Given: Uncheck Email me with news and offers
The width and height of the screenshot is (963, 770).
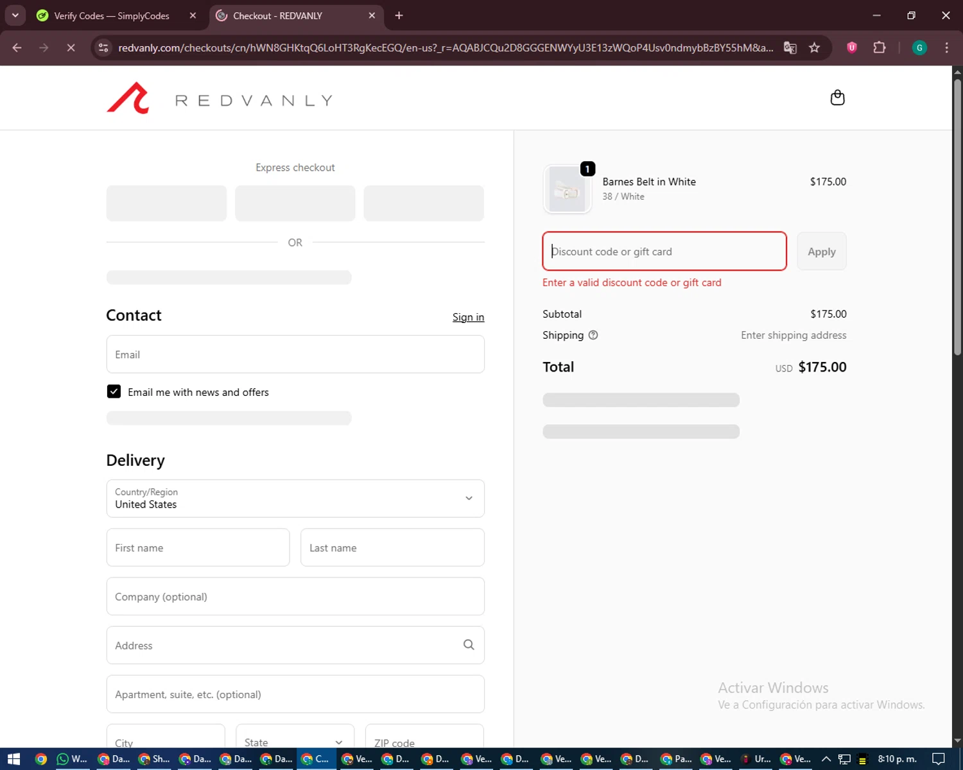Looking at the screenshot, I should pyautogui.click(x=114, y=391).
